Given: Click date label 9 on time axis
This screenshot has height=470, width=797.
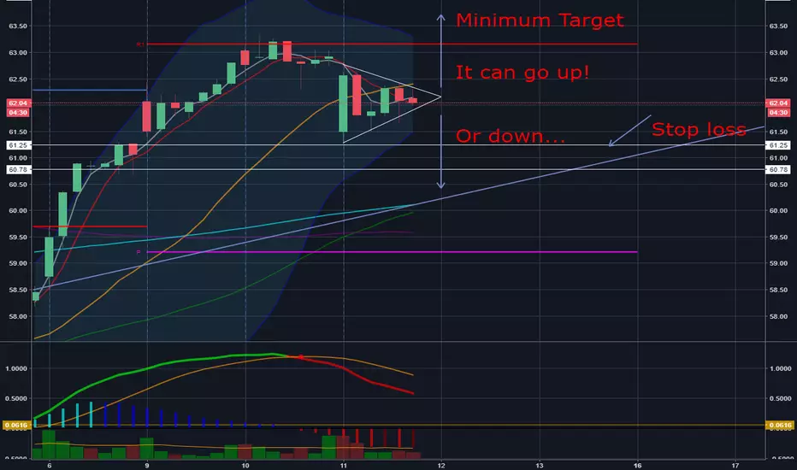Looking at the screenshot, I should [x=147, y=466].
